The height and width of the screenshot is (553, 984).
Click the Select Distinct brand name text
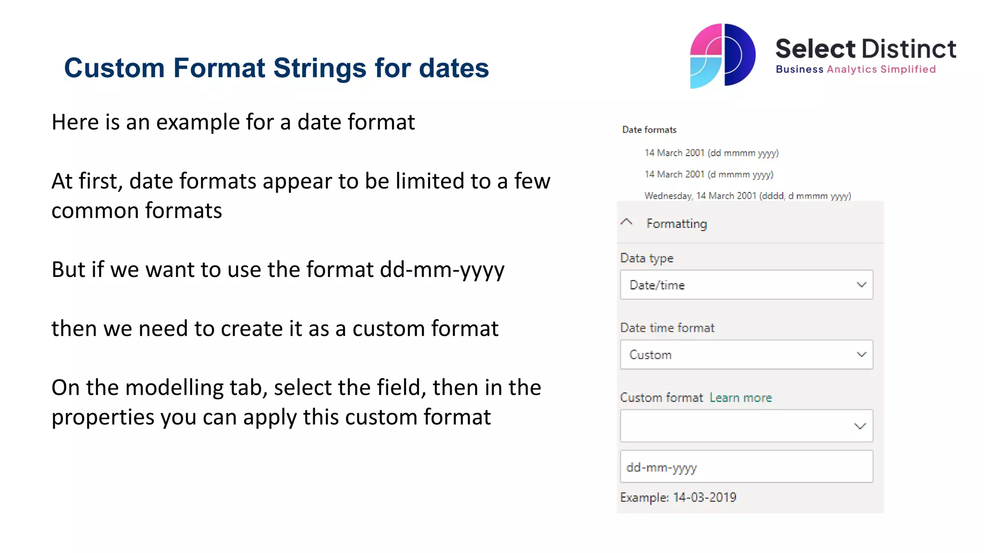865,49
